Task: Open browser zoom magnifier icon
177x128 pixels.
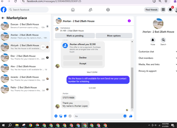Action: (160, 1)
